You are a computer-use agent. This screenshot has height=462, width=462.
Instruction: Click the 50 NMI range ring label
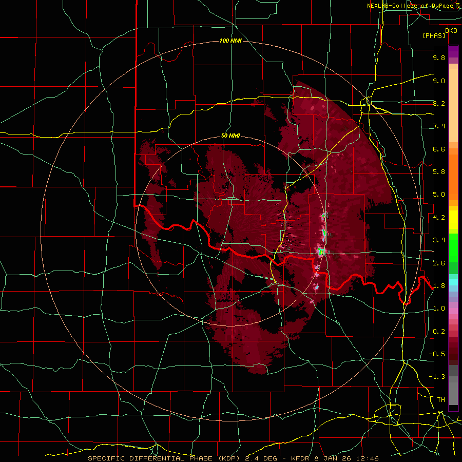coord(230,136)
